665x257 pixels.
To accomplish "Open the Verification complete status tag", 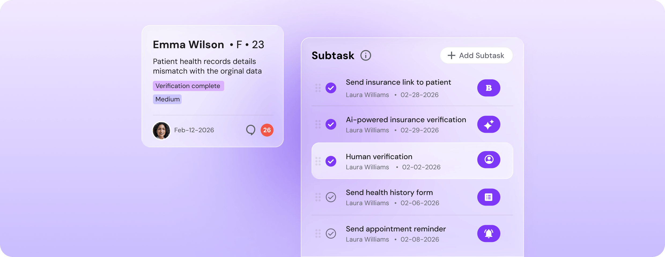I will [188, 86].
